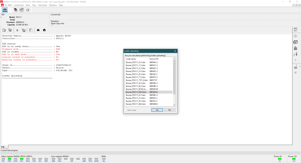Switch to the Log tab

(x=3, y=147)
